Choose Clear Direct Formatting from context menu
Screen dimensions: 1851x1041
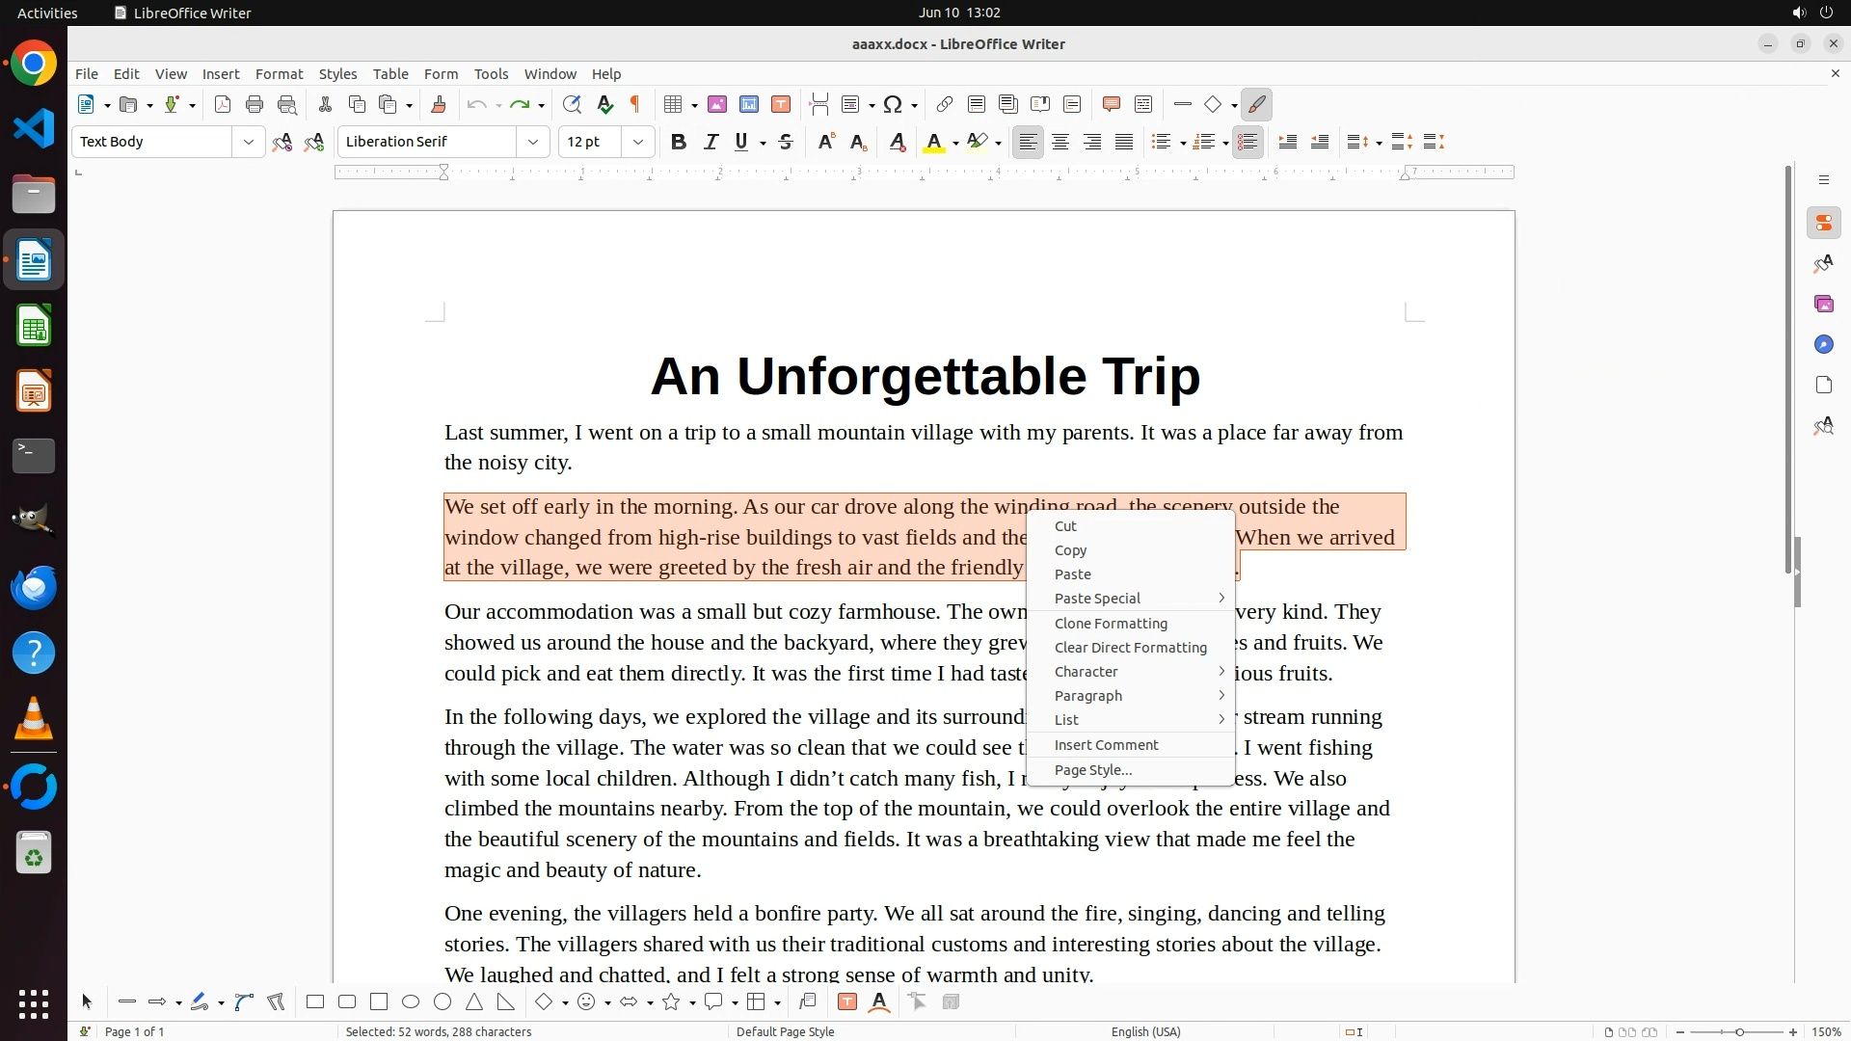[x=1130, y=648]
